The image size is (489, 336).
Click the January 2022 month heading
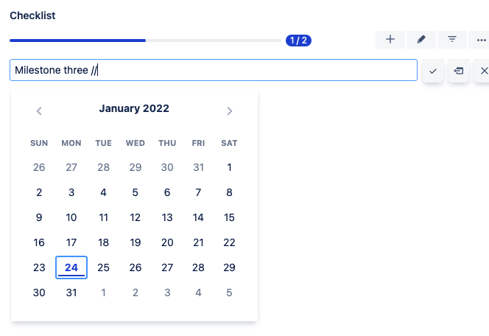(134, 109)
